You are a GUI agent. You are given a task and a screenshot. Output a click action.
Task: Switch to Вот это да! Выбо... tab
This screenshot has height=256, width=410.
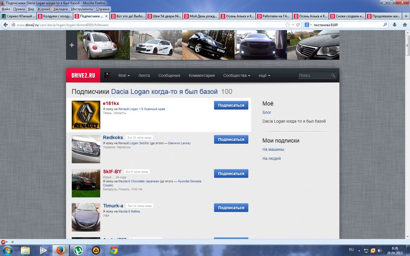(x=128, y=16)
